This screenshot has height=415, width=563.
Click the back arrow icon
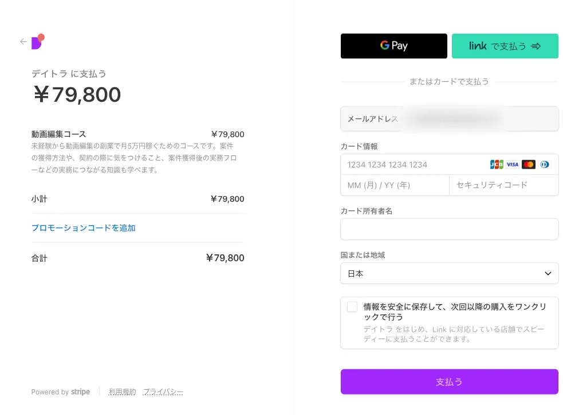[23, 42]
